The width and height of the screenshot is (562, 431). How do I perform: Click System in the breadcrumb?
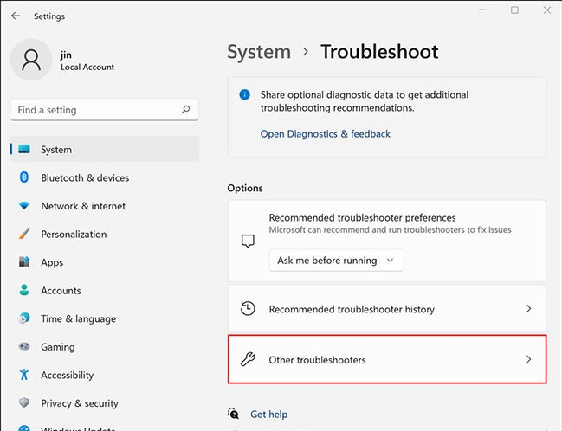(259, 52)
